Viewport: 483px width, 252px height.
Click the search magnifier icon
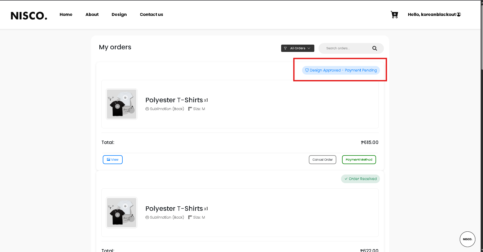tap(374, 48)
